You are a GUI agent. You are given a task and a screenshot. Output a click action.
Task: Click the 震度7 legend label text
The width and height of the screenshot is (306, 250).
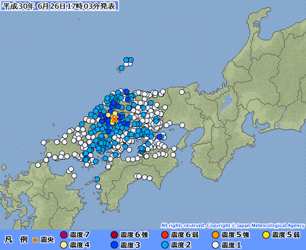(x=80, y=235)
